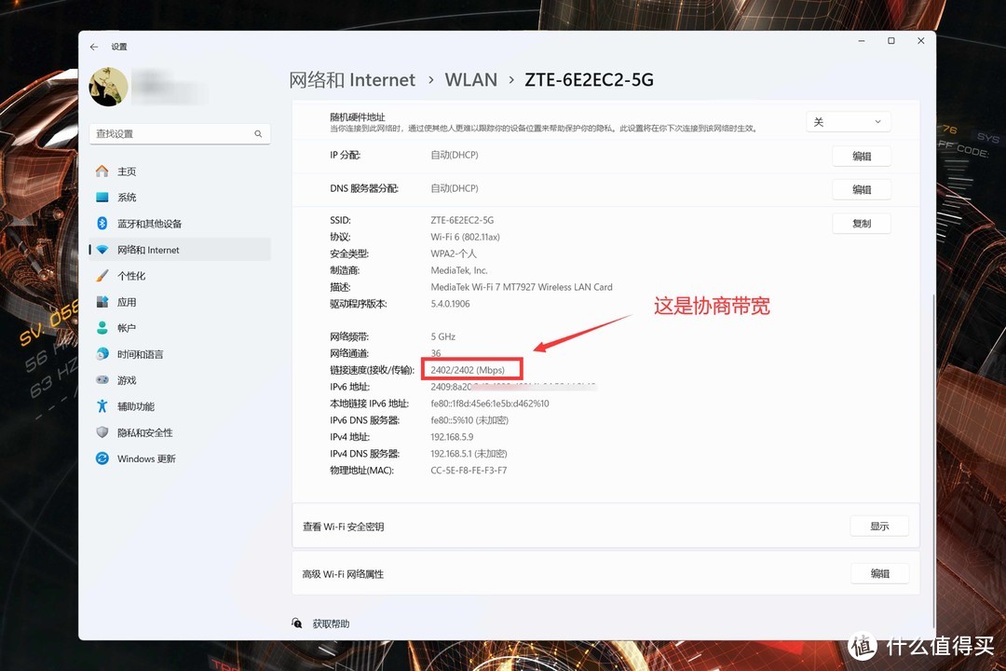
Task: Click 编辑 next to IP 分配
Action: (x=861, y=155)
